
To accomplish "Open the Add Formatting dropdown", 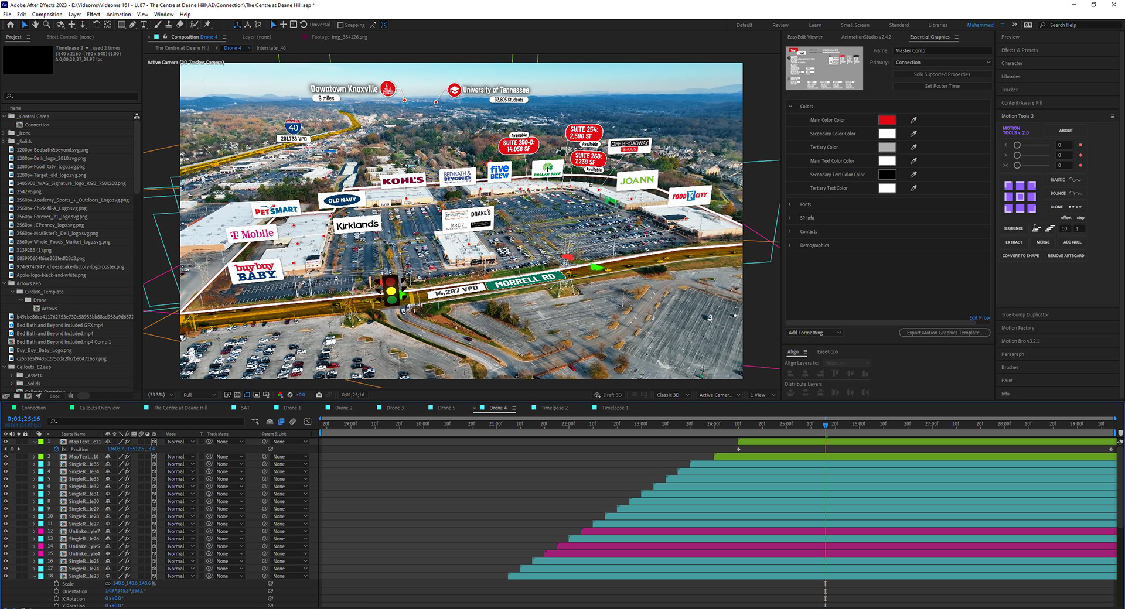I will pos(814,333).
